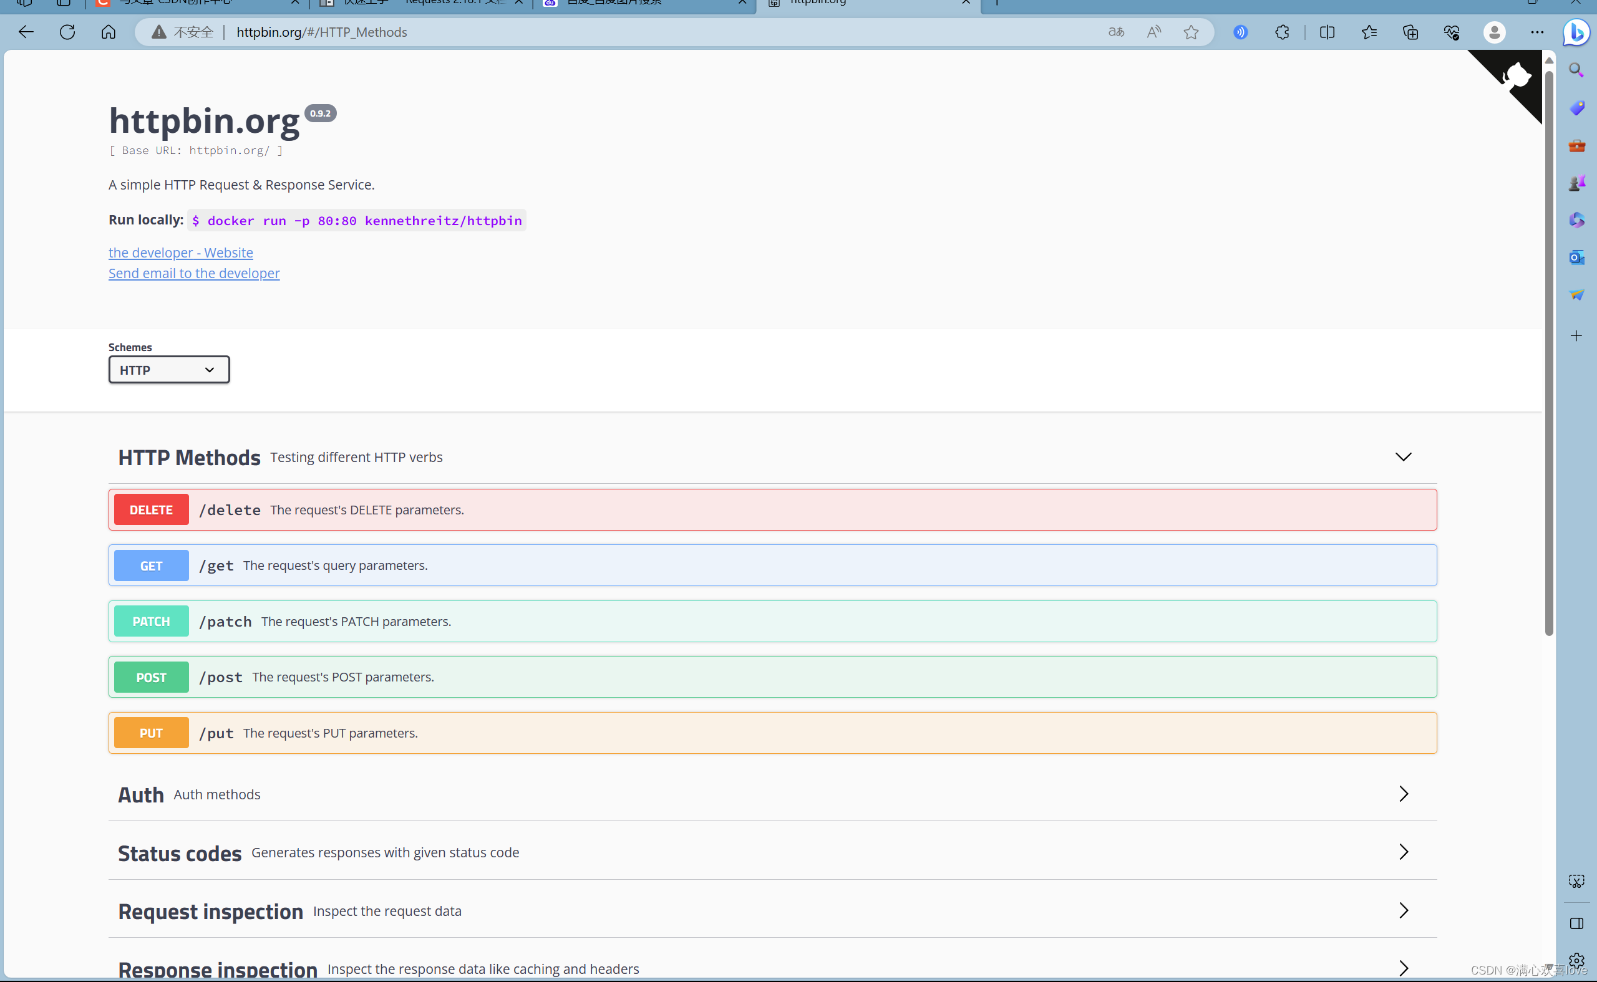Open the browser extensions icon

(1282, 32)
